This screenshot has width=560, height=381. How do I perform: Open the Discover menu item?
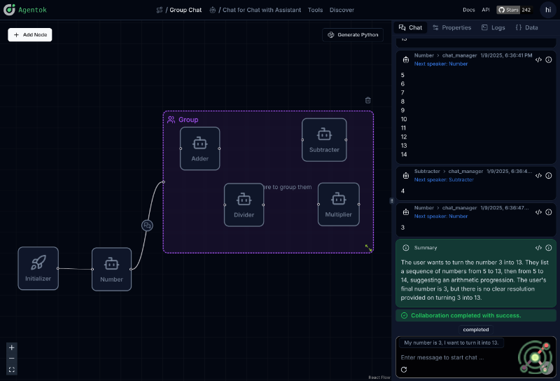tap(342, 10)
